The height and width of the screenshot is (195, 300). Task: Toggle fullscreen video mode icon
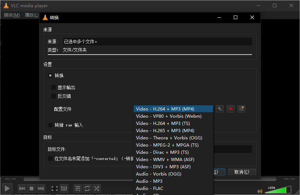click(55, 189)
